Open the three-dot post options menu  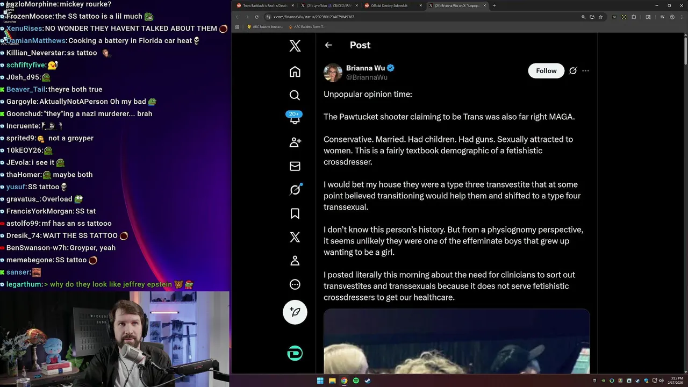(x=585, y=71)
